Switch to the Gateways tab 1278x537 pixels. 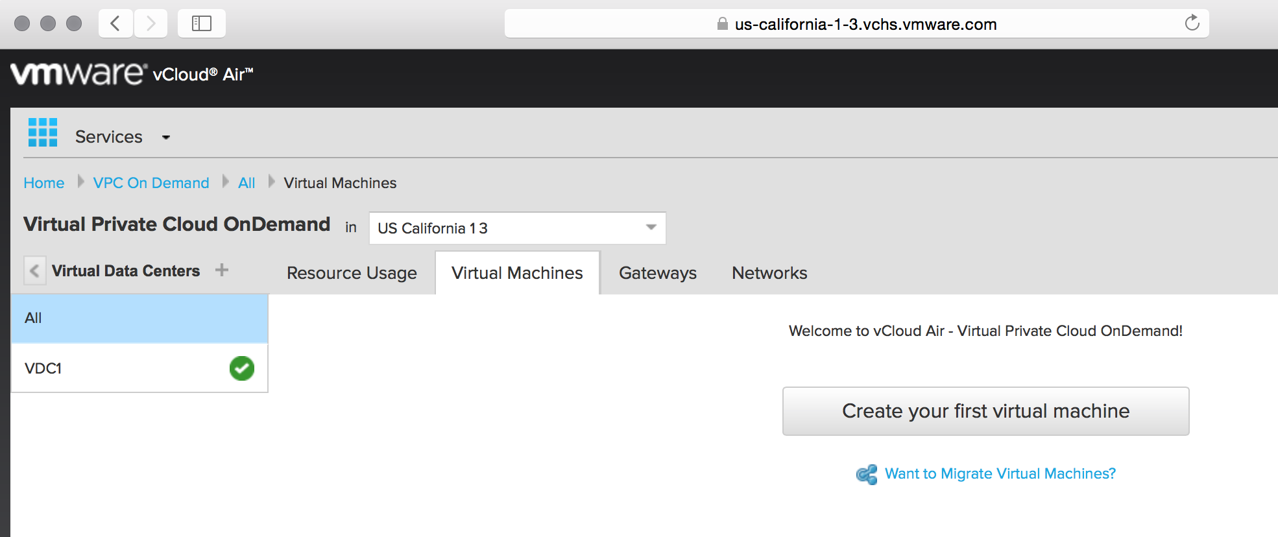[657, 273]
